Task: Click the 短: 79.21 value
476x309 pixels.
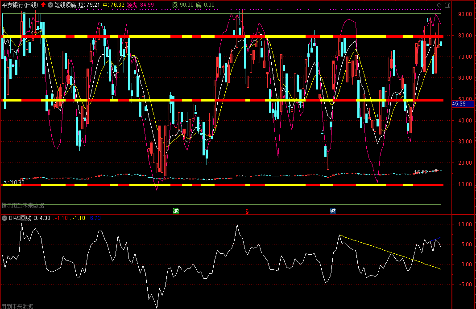Action: pyautogui.click(x=89, y=5)
